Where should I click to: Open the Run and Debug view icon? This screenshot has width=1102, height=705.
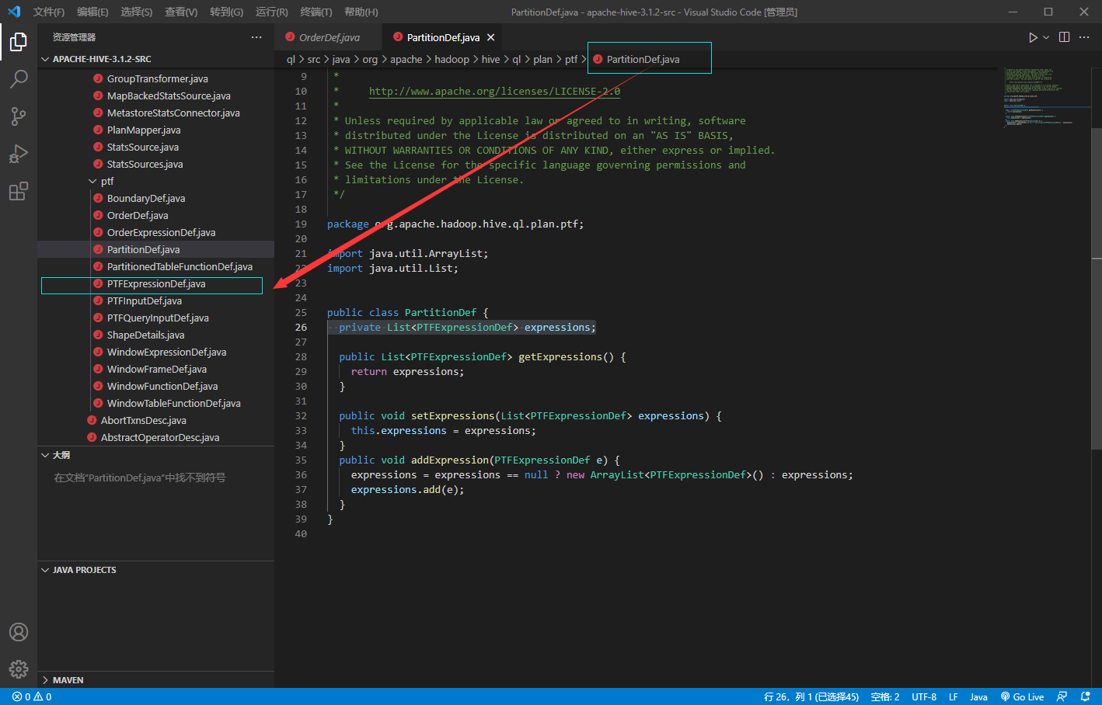pyautogui.click(x=19, y=154)
